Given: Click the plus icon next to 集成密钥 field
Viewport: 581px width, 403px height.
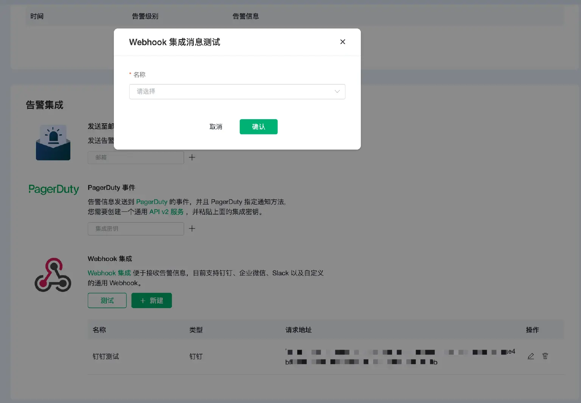Looking at the screenshot, I should coord(192,228).
